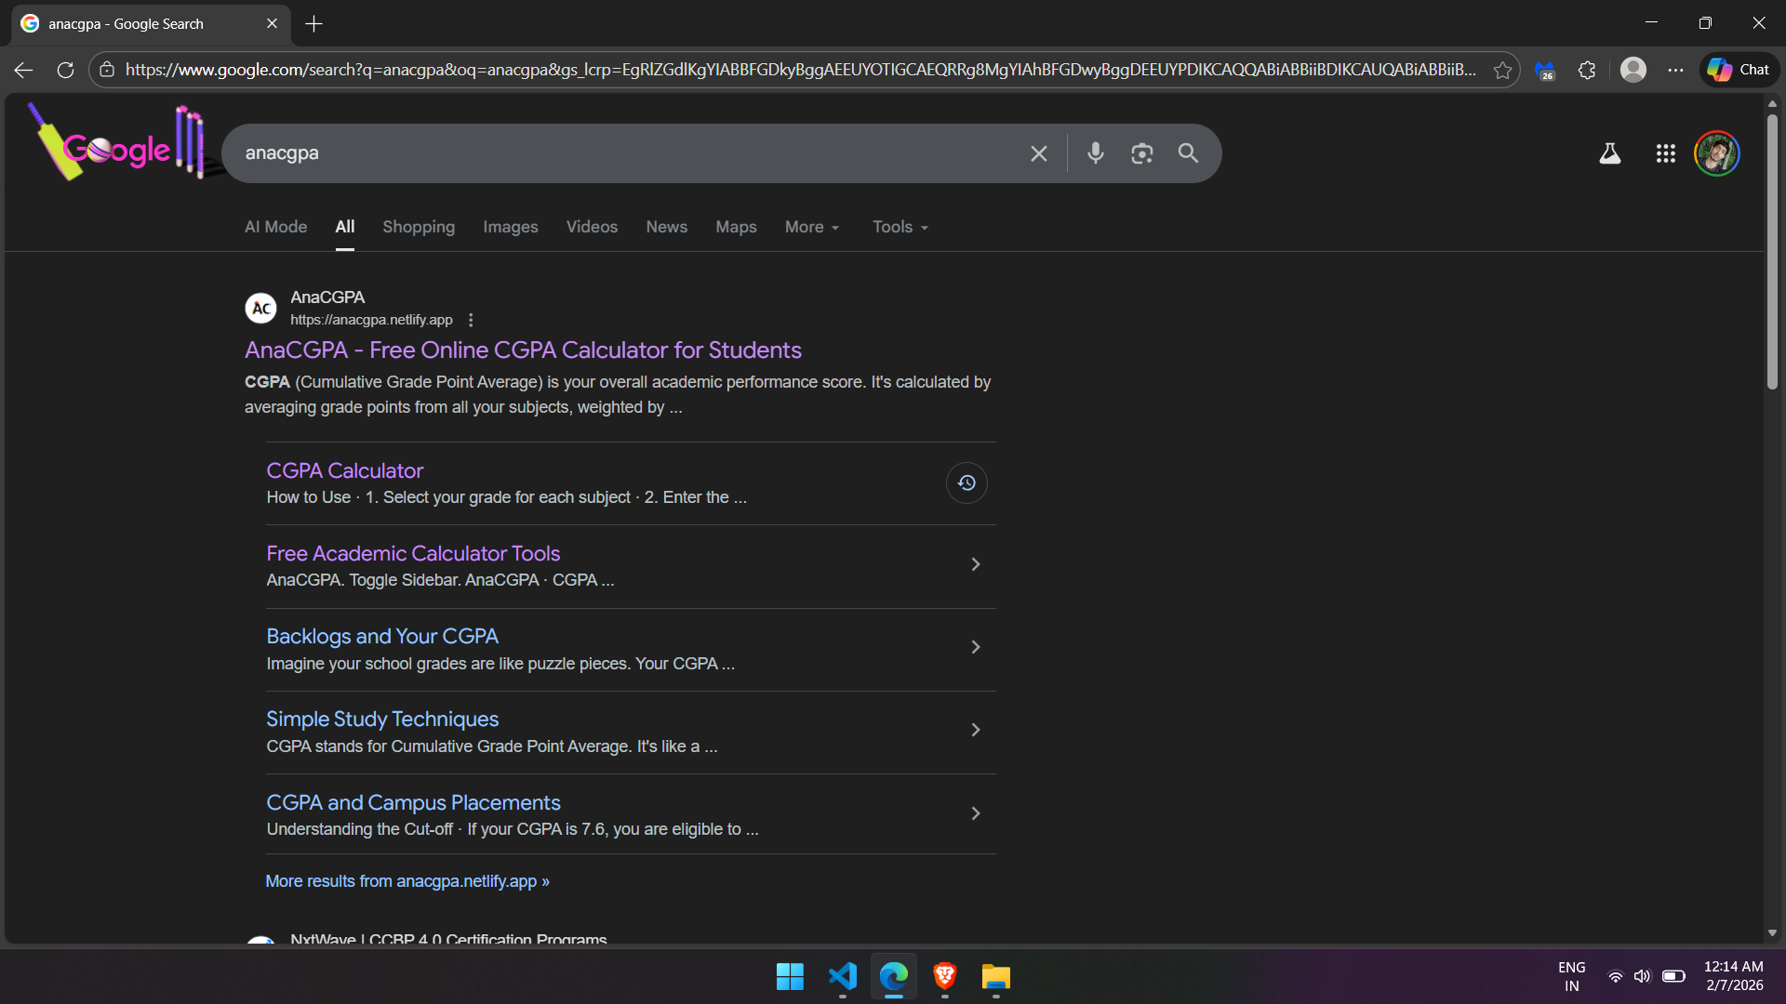Select the All results tab
The image size is (1786, 1004).
[345, 227]
